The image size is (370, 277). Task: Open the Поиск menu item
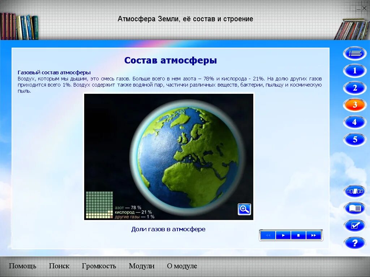click(59, 266)
